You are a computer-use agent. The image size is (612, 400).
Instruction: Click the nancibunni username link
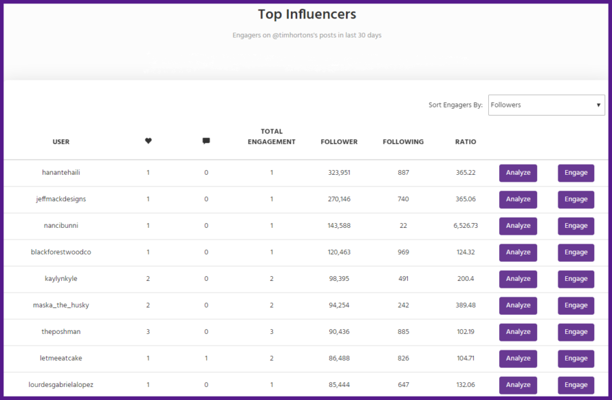click(61, 226)
